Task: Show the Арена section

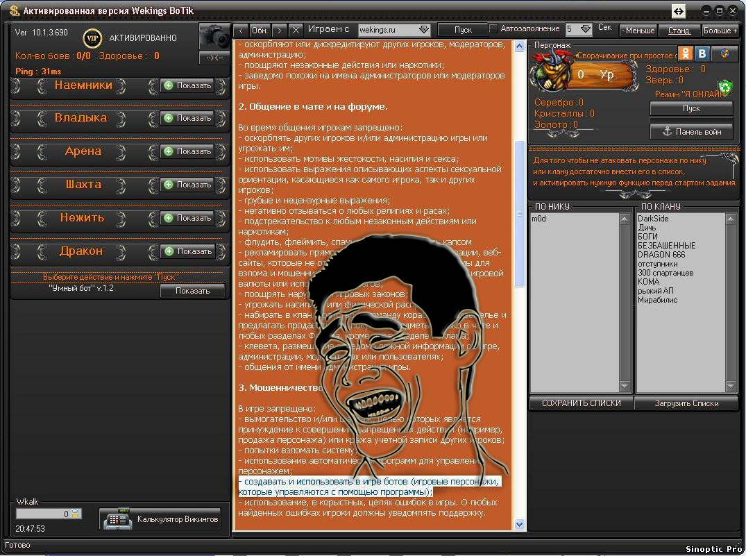Action: coord(188,151)
